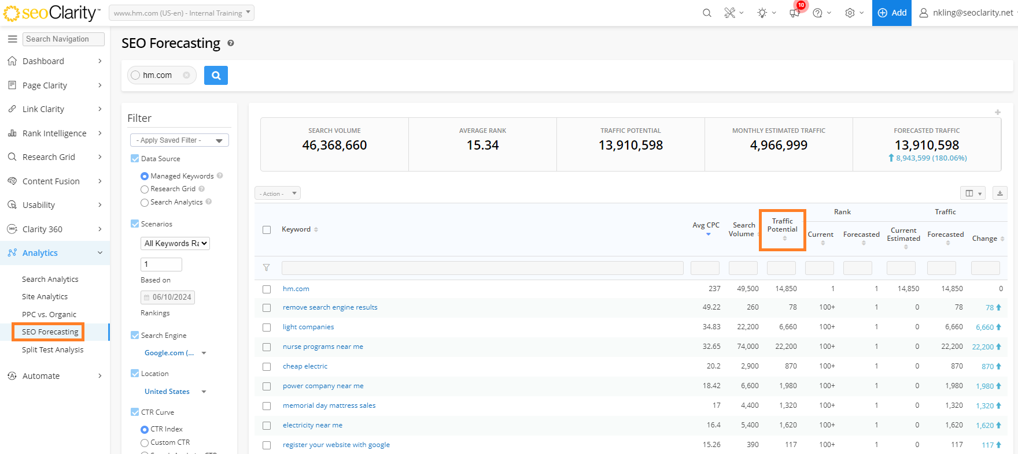The width and height of the screenshot is (1018, 454).
Task: Click the Based on date field
Action: tap(168, 297)
